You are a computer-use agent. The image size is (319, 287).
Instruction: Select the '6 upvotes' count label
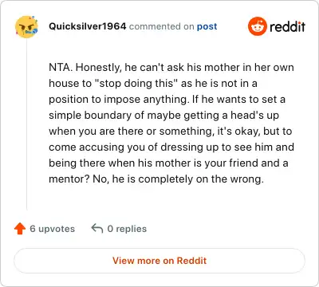(53, 229)
